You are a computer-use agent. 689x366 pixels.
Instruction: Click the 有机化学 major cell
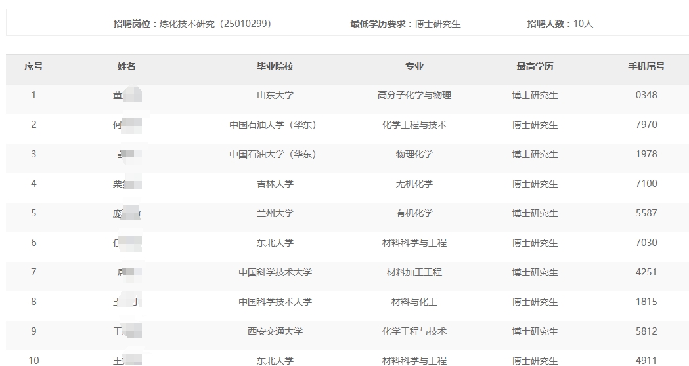point(414,213)
